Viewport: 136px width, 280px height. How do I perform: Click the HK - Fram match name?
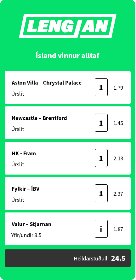24,153
